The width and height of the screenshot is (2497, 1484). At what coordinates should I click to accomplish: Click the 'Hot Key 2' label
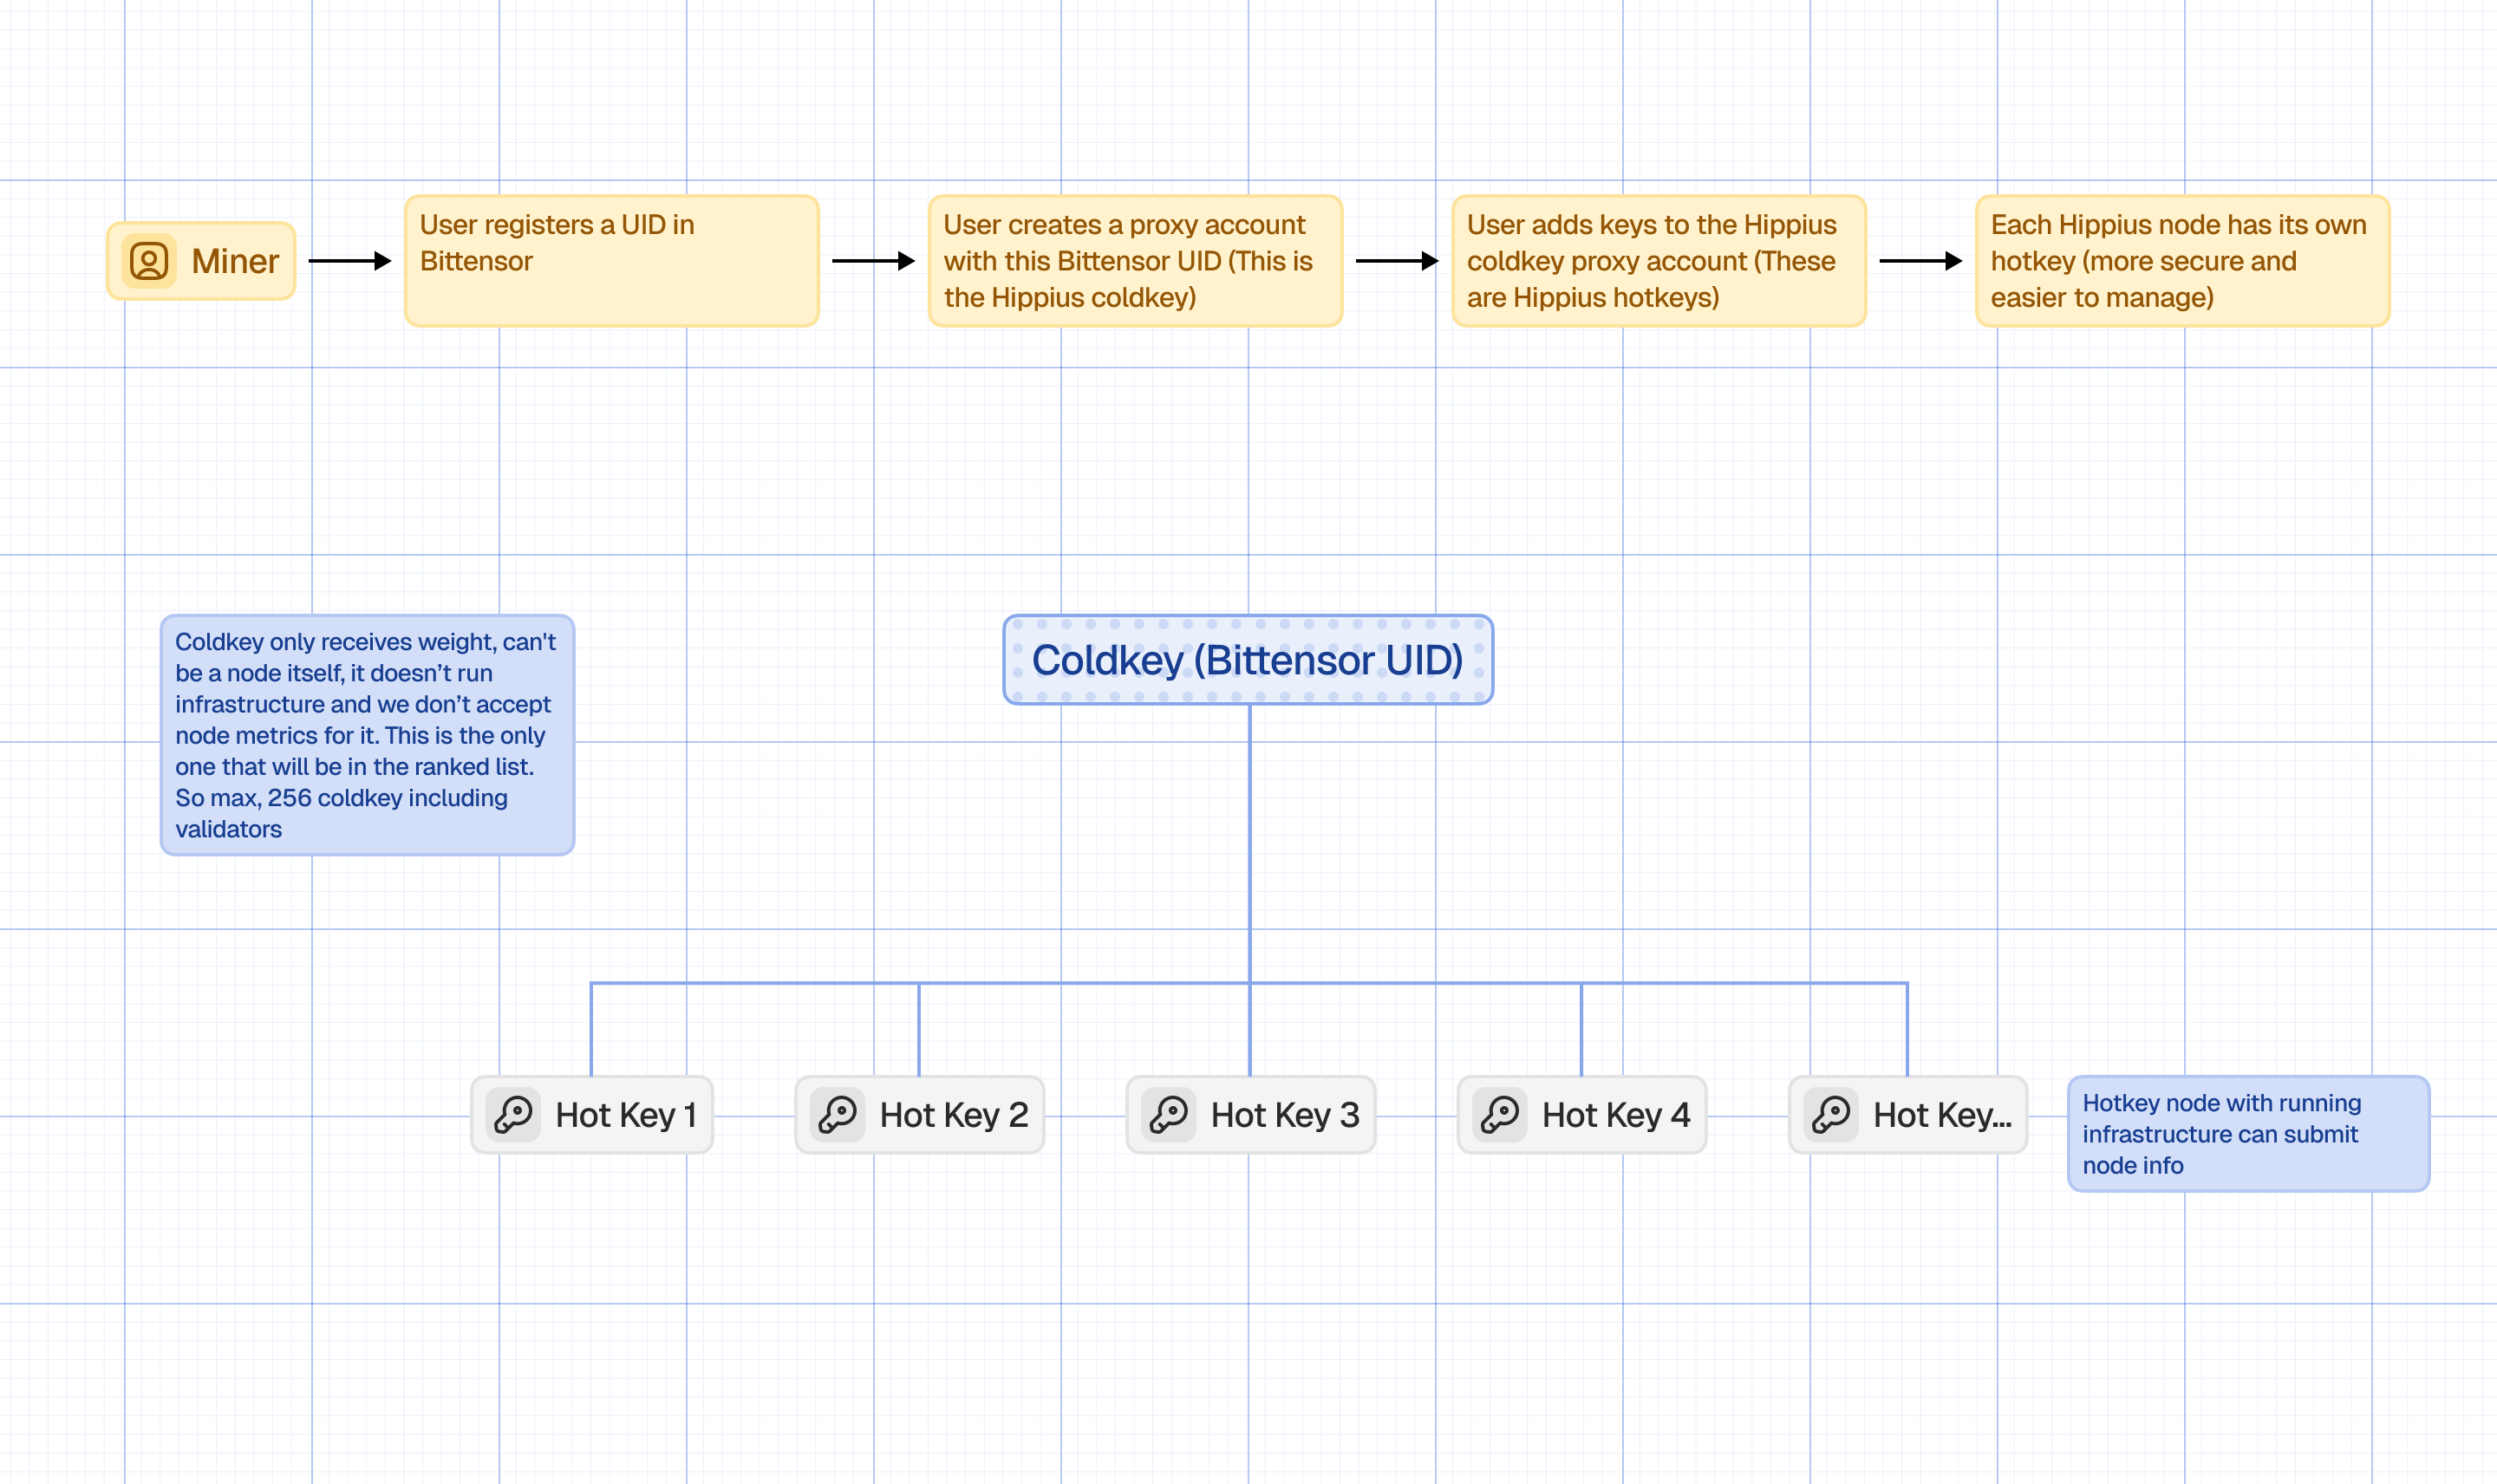(954, 1114)
